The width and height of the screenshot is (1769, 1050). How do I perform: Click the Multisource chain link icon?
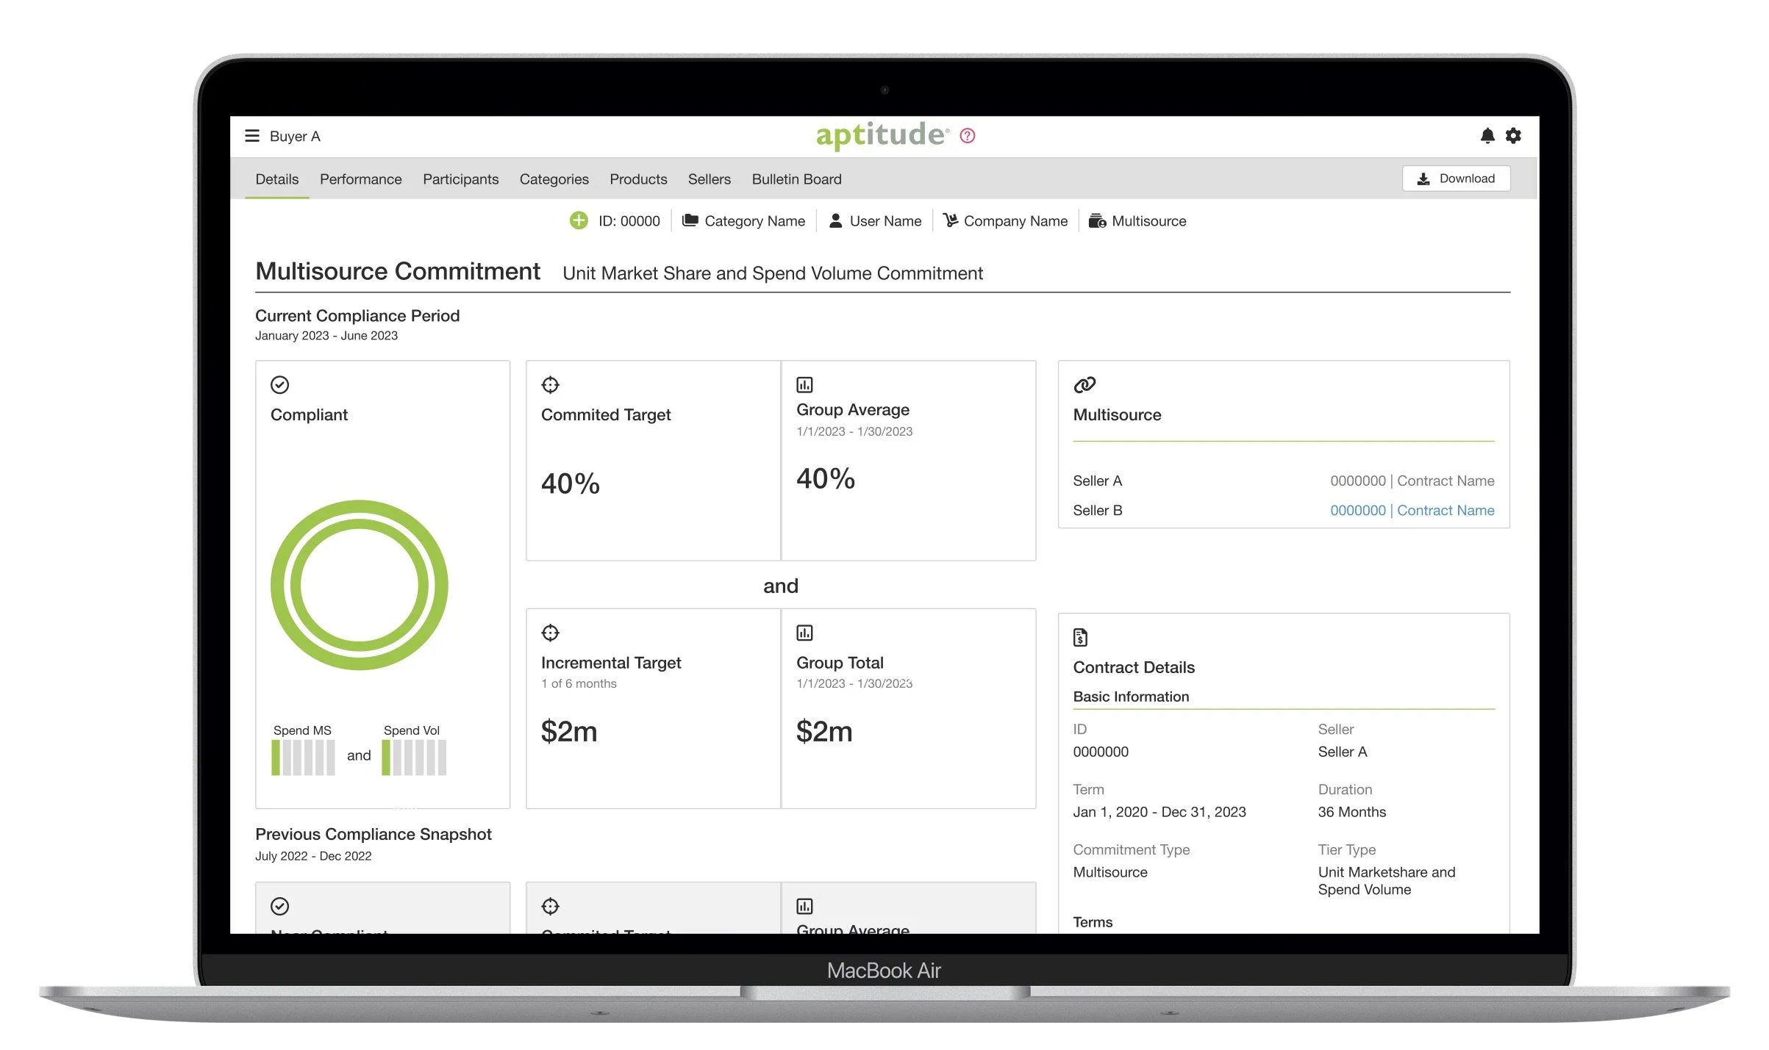click(x=1084, y=385)
